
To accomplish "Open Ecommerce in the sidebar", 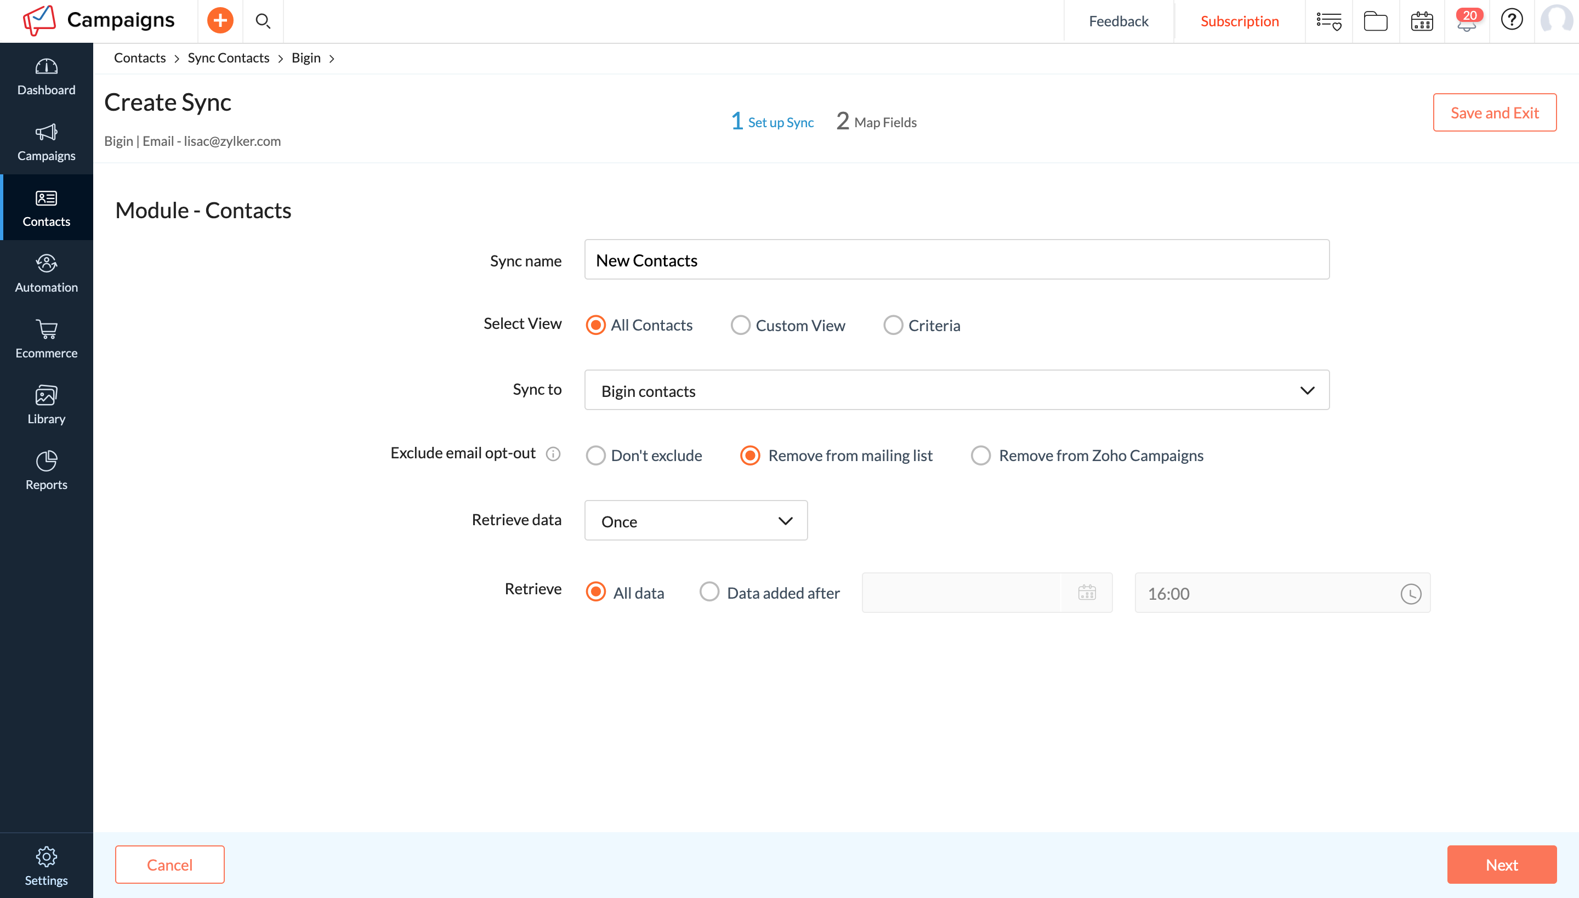I will click(x=46, y=340).
